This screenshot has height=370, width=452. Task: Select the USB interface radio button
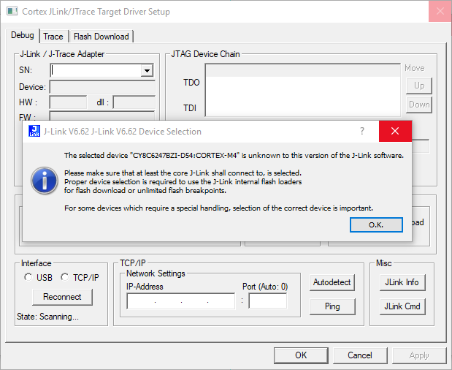point(28,277)
